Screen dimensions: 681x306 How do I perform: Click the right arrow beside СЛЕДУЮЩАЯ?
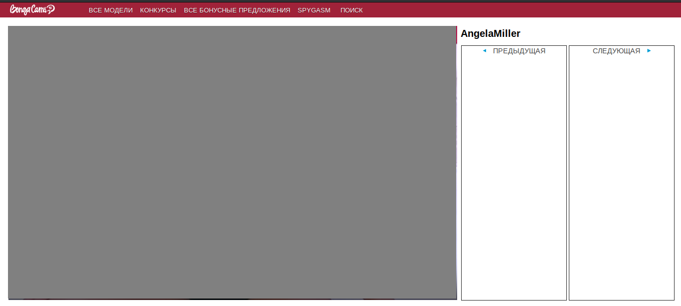click(649, 50)
